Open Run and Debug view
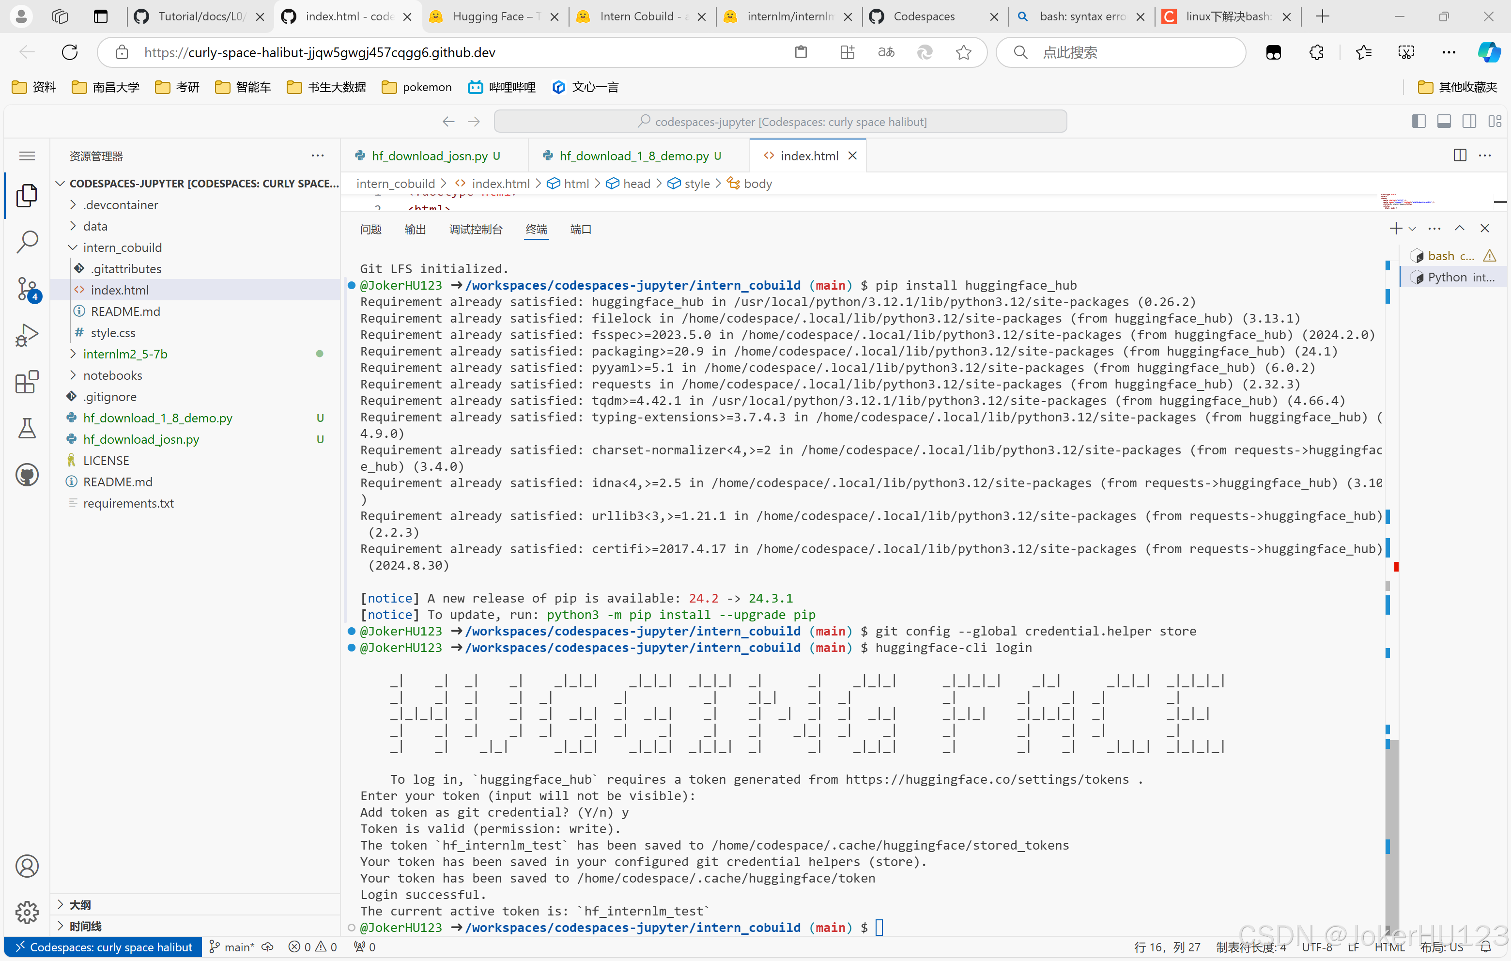The image size is (1511, 961). point(27,335)
